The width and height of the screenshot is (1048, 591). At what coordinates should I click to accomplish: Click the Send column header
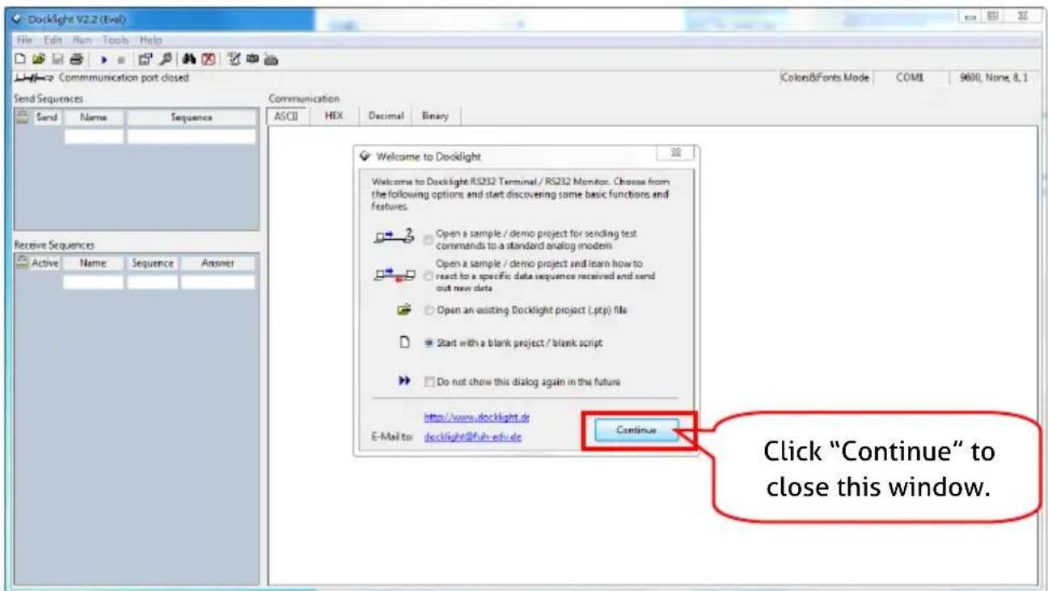[48, 117]
